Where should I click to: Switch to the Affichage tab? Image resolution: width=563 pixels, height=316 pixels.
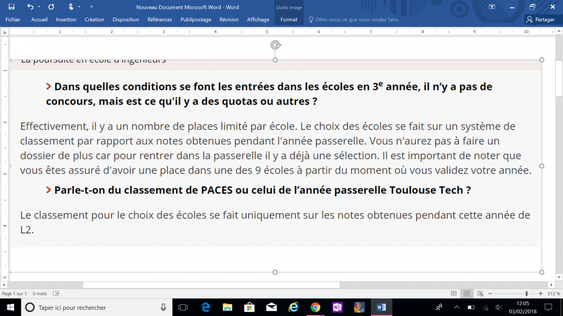point(258,20)
